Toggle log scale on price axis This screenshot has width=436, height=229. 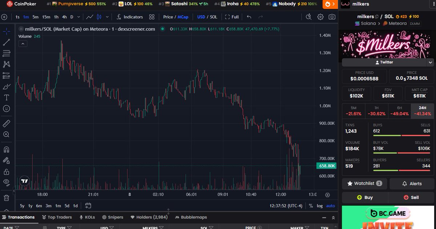[x=320, y=206]
